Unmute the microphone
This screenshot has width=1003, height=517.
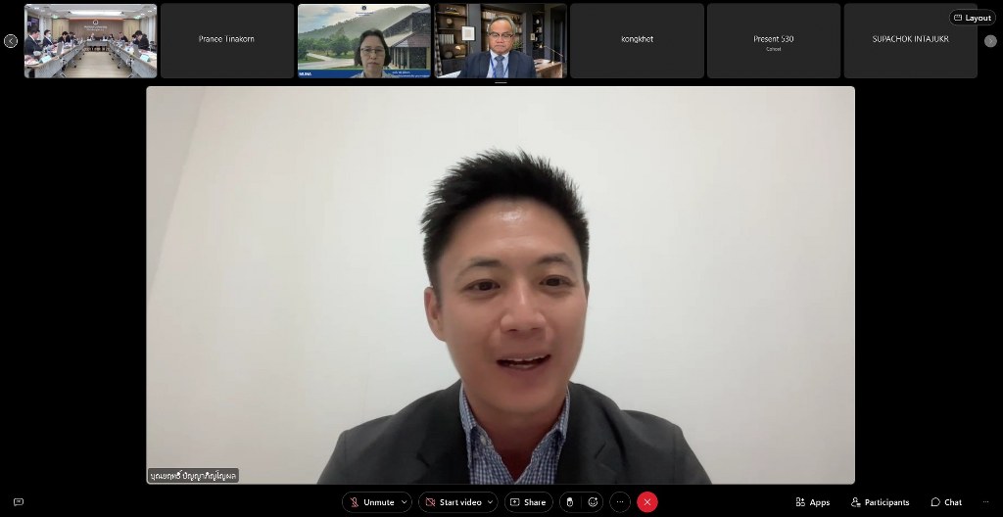pyautogui.click(x=371, y=502)
